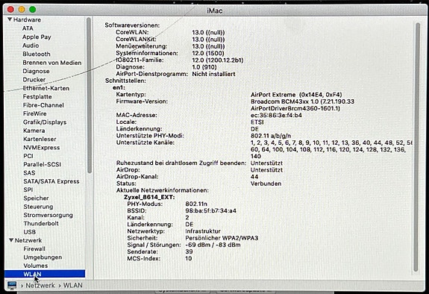
Task: Select the highlighted WLAN entry
Action: click(x=45, y=274)
